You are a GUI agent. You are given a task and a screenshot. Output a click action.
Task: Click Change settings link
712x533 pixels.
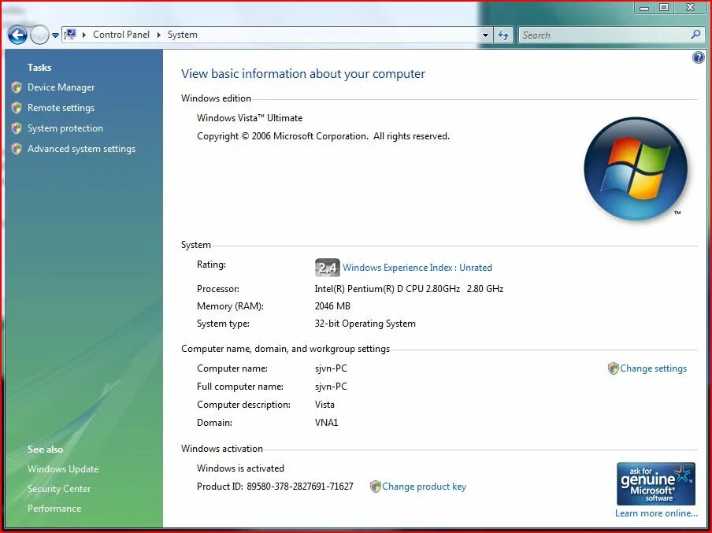(654, 368)
